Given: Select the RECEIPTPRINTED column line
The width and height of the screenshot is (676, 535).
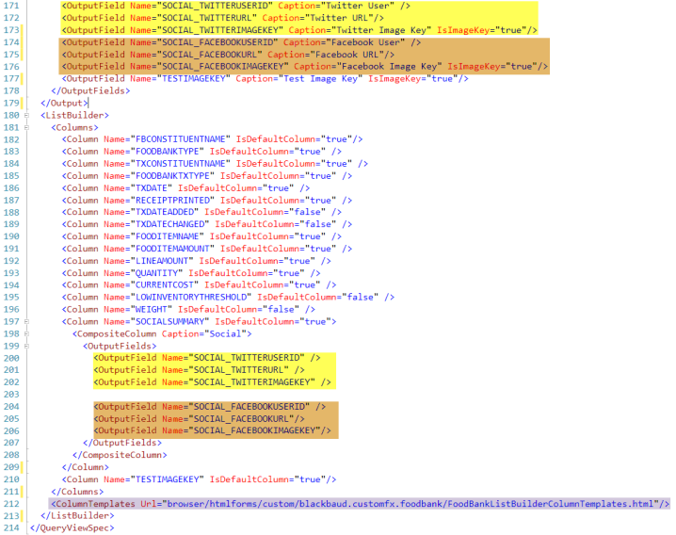Looking at the screenshot, I should 207,201.
